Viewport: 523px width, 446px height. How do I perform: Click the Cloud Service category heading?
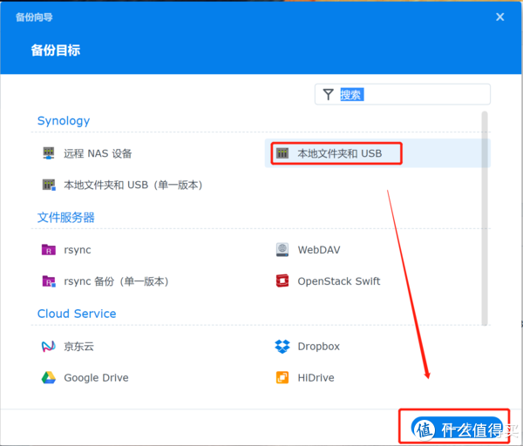click(77, 314)
